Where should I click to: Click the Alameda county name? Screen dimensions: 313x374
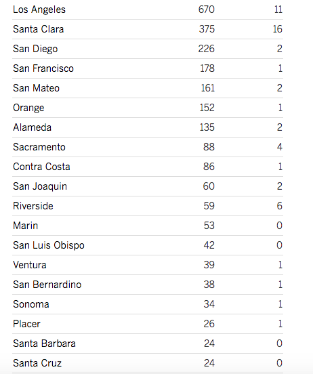click(x=33, y=127)
